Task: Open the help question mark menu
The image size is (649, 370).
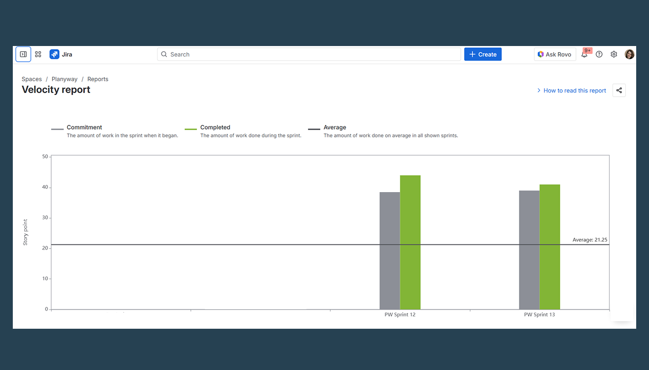Action: tap(599, 54)
